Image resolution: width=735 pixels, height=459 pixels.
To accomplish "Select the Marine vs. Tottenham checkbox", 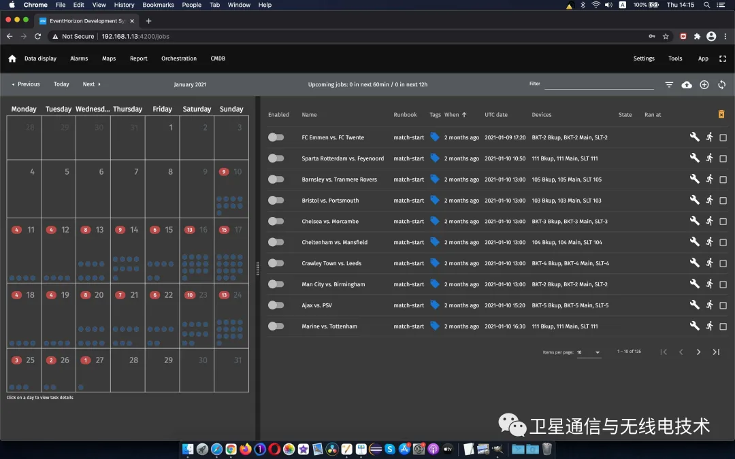I will click(x=723, y=326).
